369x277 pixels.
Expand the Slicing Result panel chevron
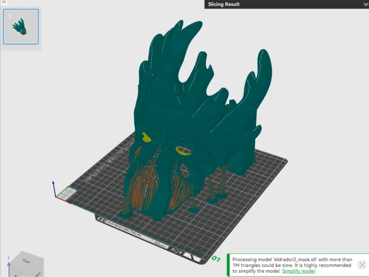pyautogui.click(x=366, y=4)
